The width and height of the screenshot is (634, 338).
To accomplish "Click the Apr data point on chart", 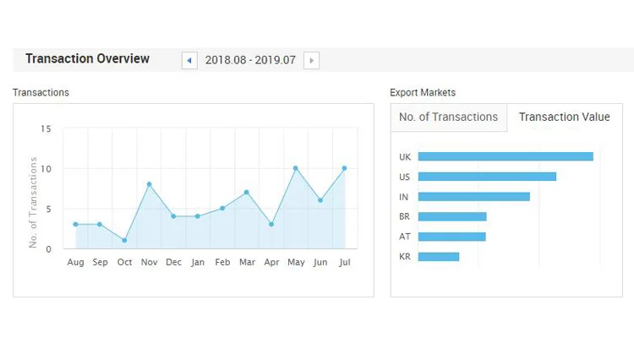I will 271,225.
